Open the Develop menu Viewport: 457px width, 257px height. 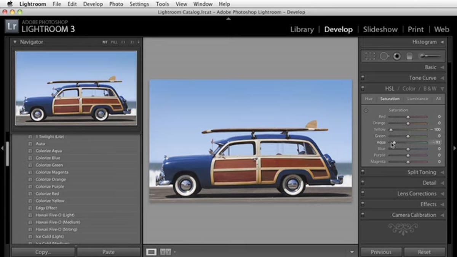pos(93,4)
